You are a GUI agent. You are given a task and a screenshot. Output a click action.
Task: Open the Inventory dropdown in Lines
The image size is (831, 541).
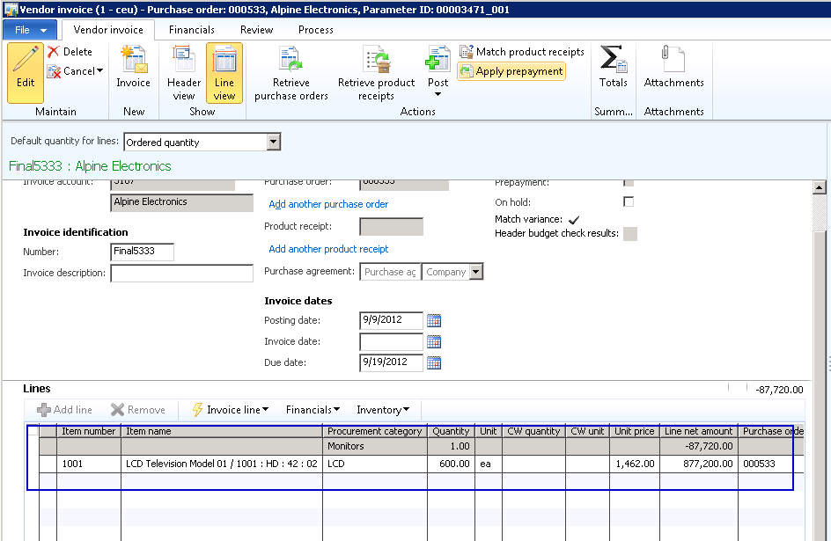coord(407,410)
